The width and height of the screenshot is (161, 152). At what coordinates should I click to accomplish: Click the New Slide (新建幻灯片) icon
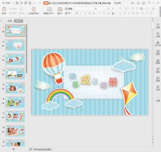point(49,9)
